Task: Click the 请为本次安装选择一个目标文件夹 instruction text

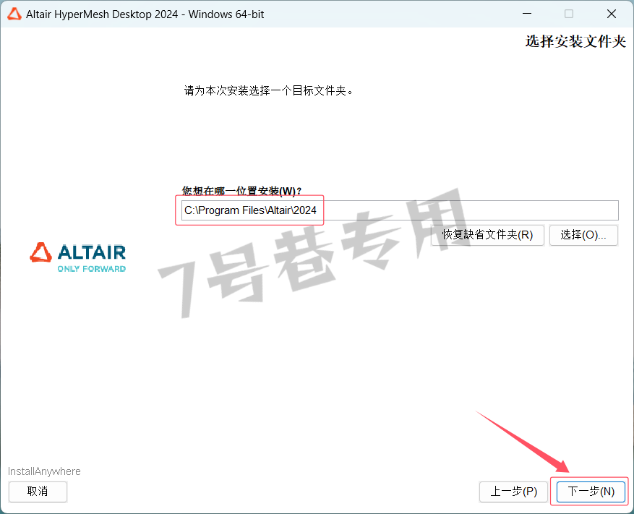Action: (268, 90)
